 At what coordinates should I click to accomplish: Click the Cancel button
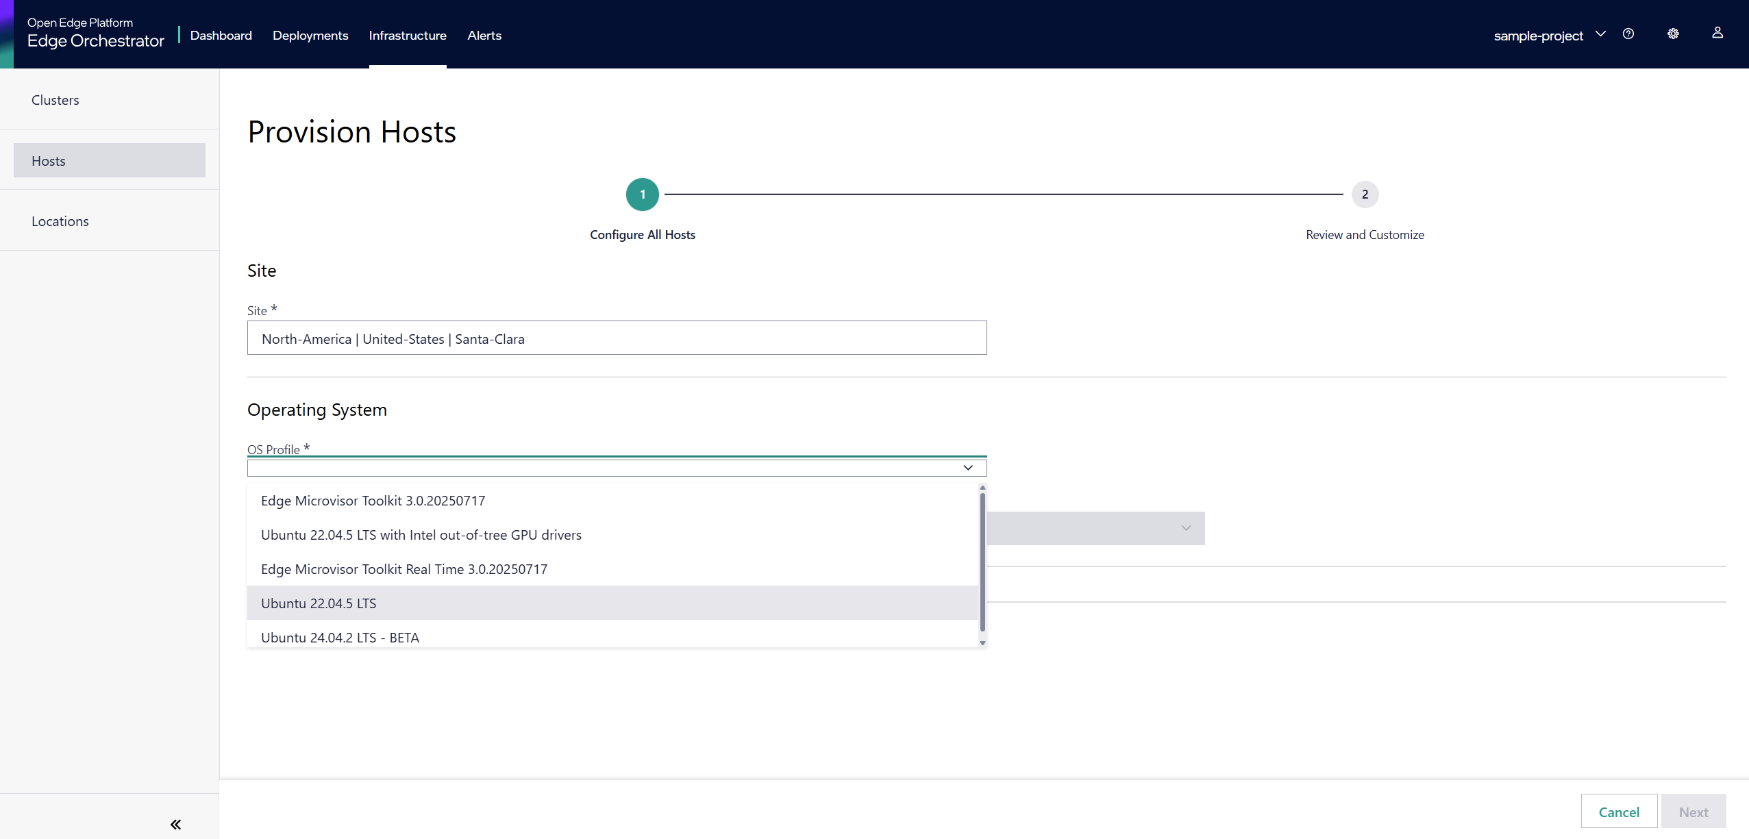pyautogui.click(x=1619, y=812)
